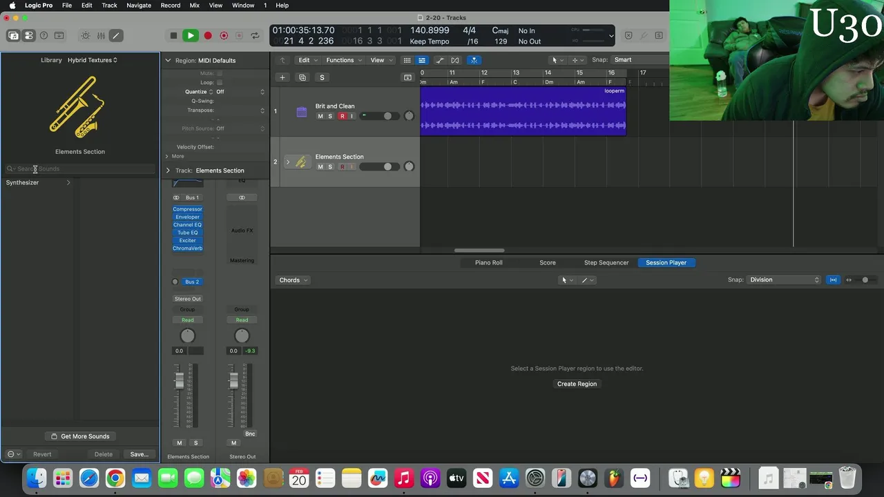
Task: Solo the Elements Section track
Action: click(330, 166)
